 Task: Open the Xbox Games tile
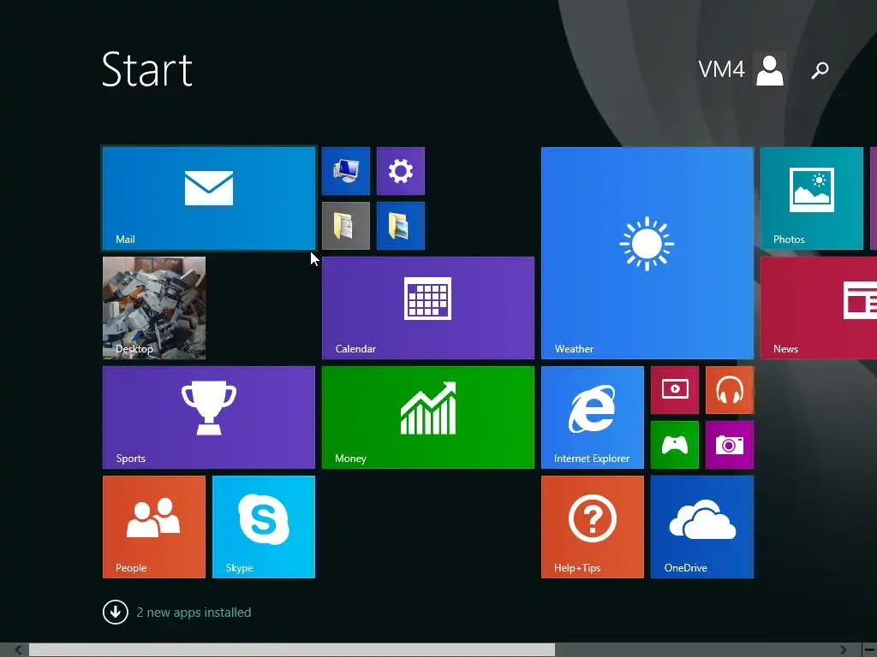(x=675, y=445)
